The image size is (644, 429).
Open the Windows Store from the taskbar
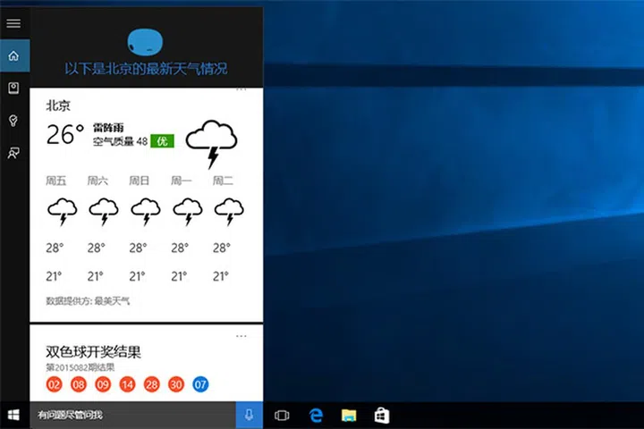pos(382,415)
